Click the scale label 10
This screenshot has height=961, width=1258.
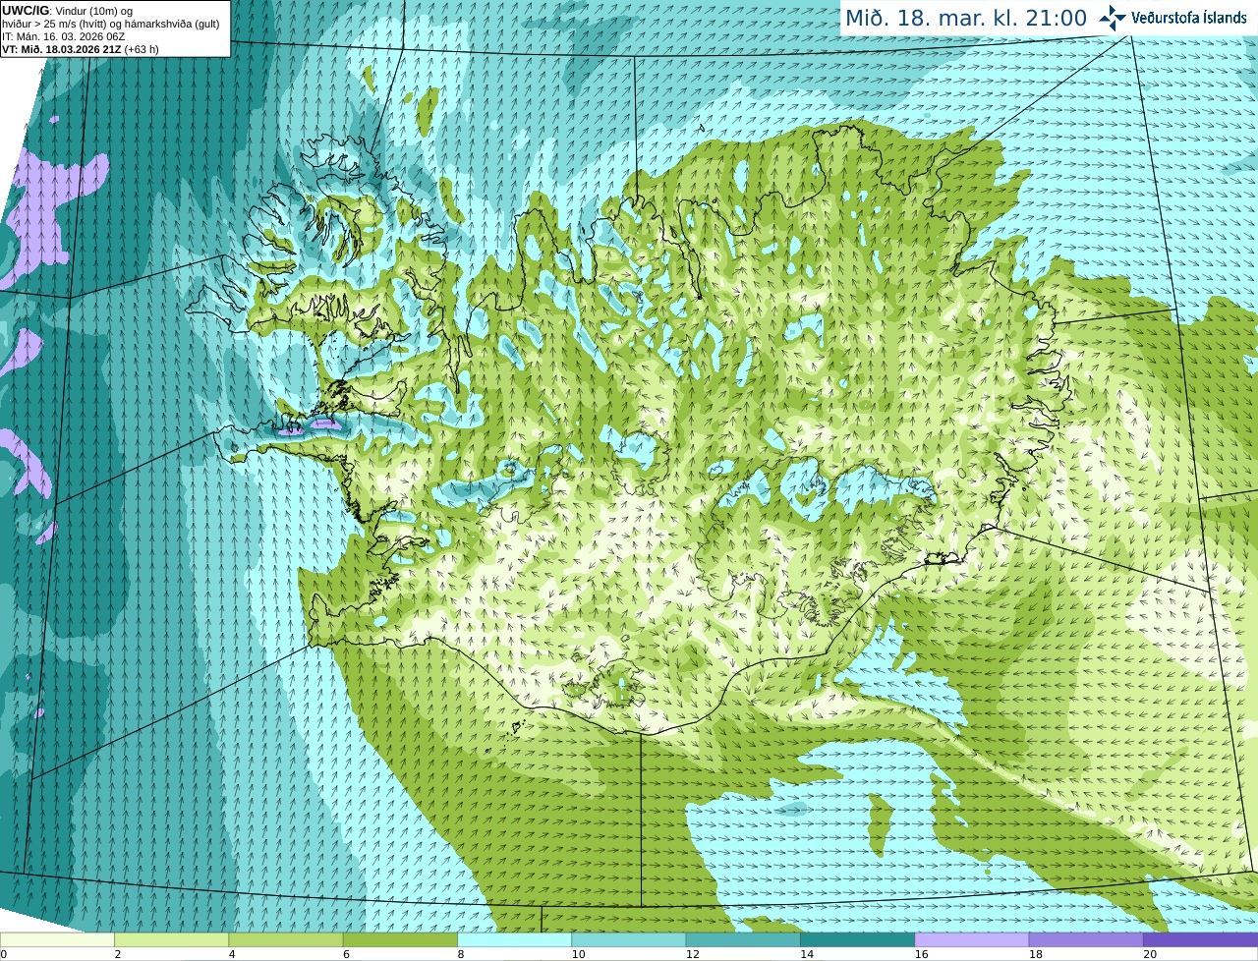[x=578, y=954]
